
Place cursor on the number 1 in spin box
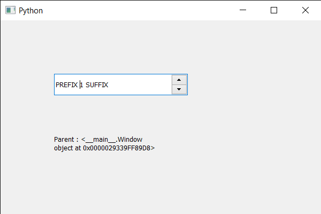click(x=82, y=85)
